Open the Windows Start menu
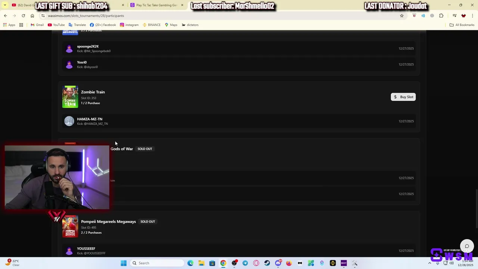This screenshot has height=269, width=478. [124, 263]
